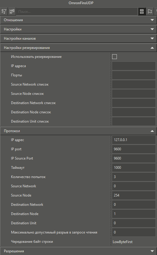Expand the Настройки section arrow
157x255 pixels.
(x=152, y=29)
